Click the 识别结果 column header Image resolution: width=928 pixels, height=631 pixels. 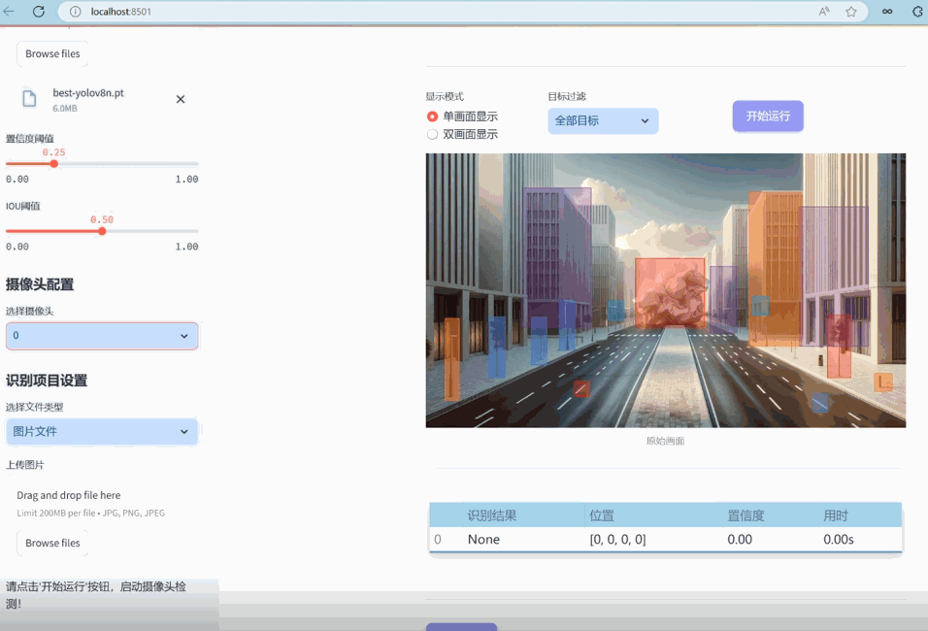coord(492,515)
